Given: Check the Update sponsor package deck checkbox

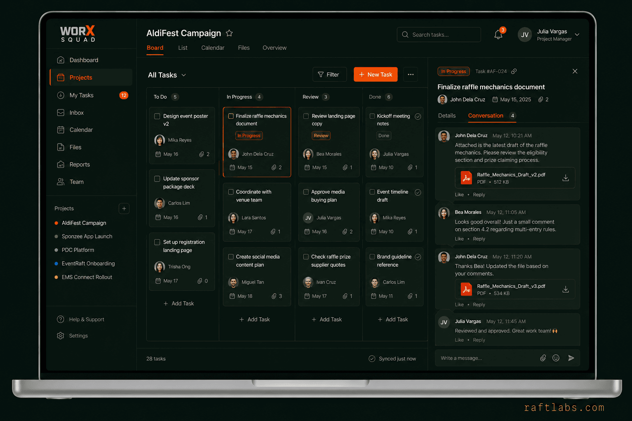Looking at the screenshot, I should [x=157, y=179].
